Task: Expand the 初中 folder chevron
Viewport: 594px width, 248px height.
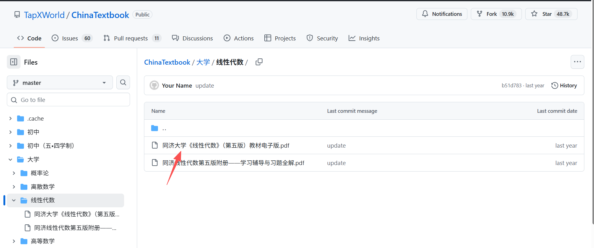Action: coord(10,132)
